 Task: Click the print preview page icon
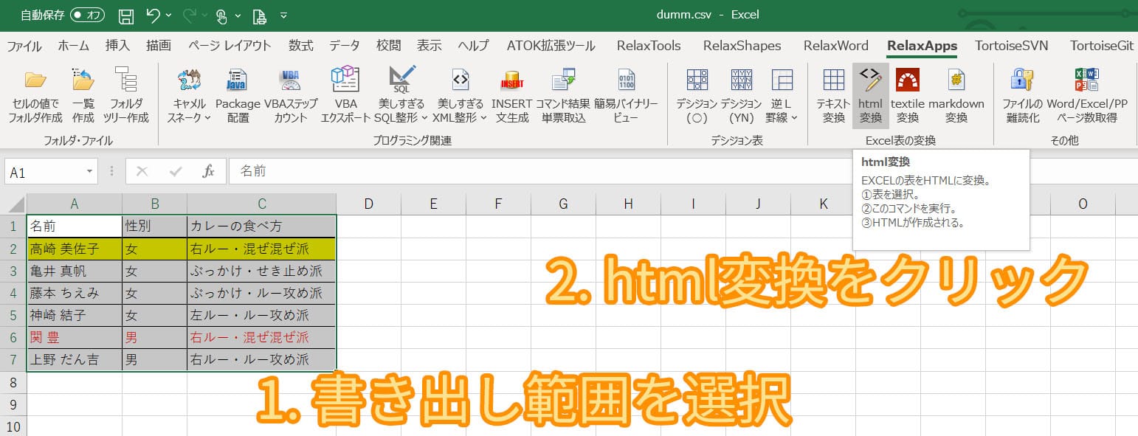[x=259, y=15]
